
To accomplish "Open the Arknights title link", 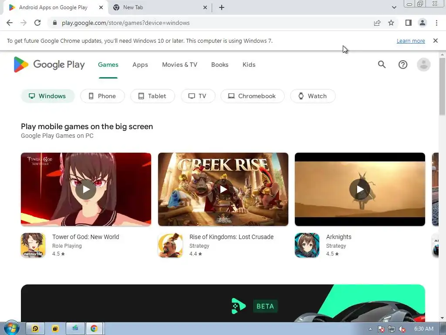I will pyautogui.click(x=338, y=237).
